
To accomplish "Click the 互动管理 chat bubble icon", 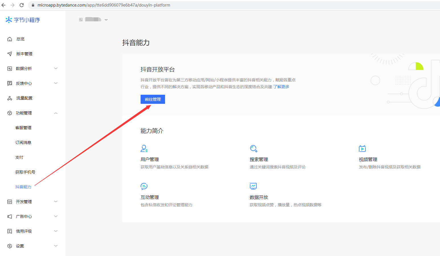I will [144, 186].
